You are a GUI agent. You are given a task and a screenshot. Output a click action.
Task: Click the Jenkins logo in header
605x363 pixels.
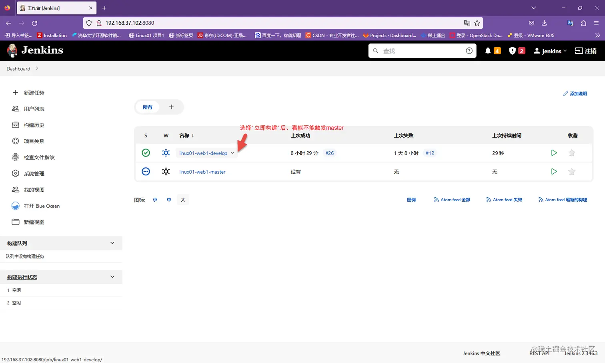tap(35, 50)
